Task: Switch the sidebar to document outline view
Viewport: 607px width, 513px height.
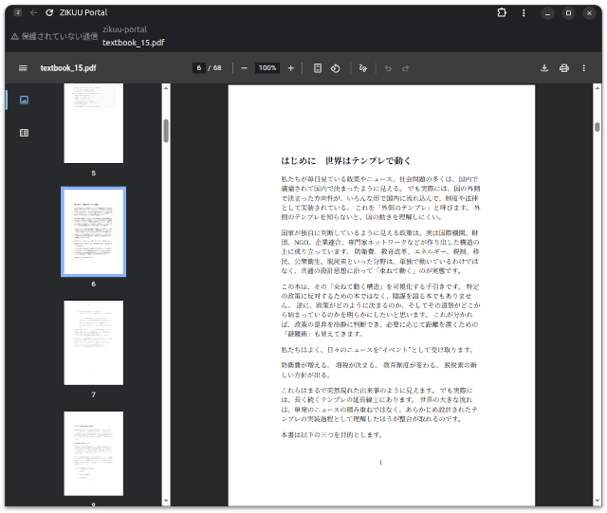Action: coord(24,133)
